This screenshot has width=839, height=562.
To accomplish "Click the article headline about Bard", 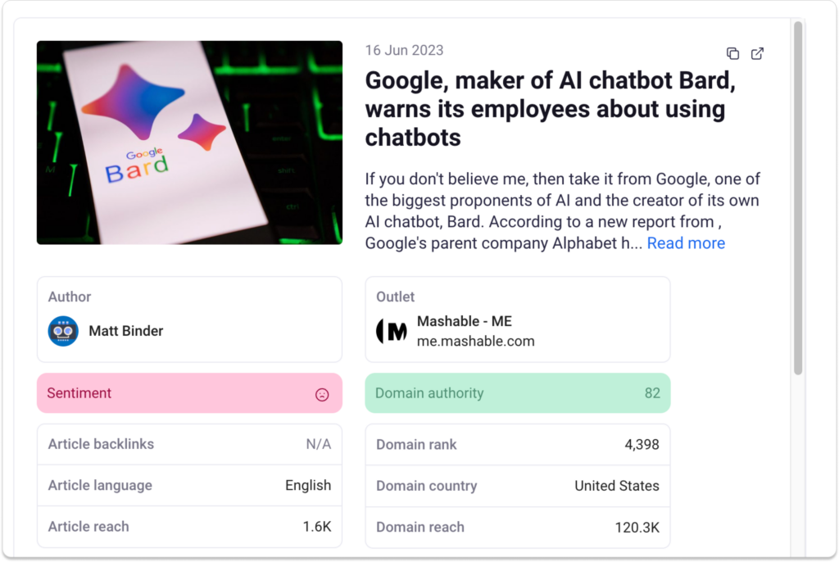I will click(x=545, y=109).
